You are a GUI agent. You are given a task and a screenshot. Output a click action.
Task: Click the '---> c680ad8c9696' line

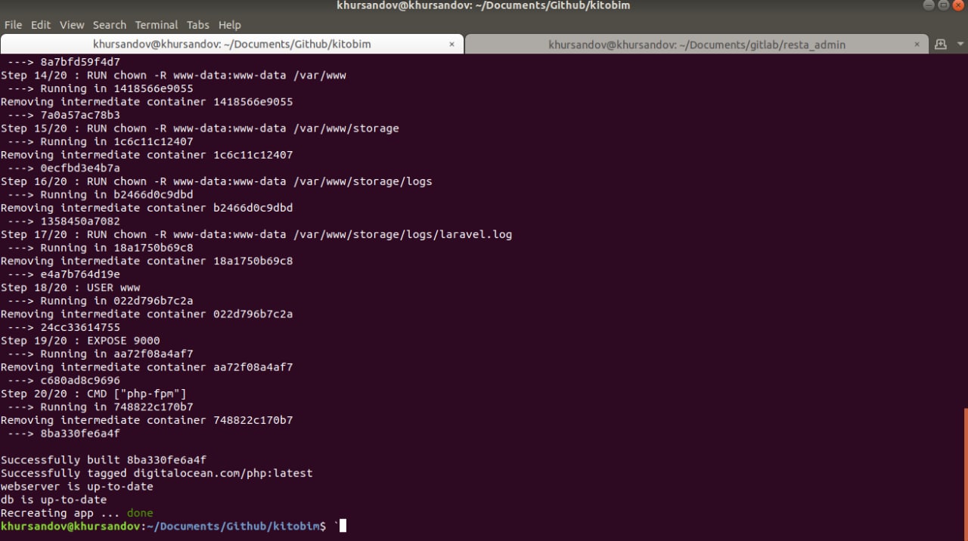(x=64, y=380)
